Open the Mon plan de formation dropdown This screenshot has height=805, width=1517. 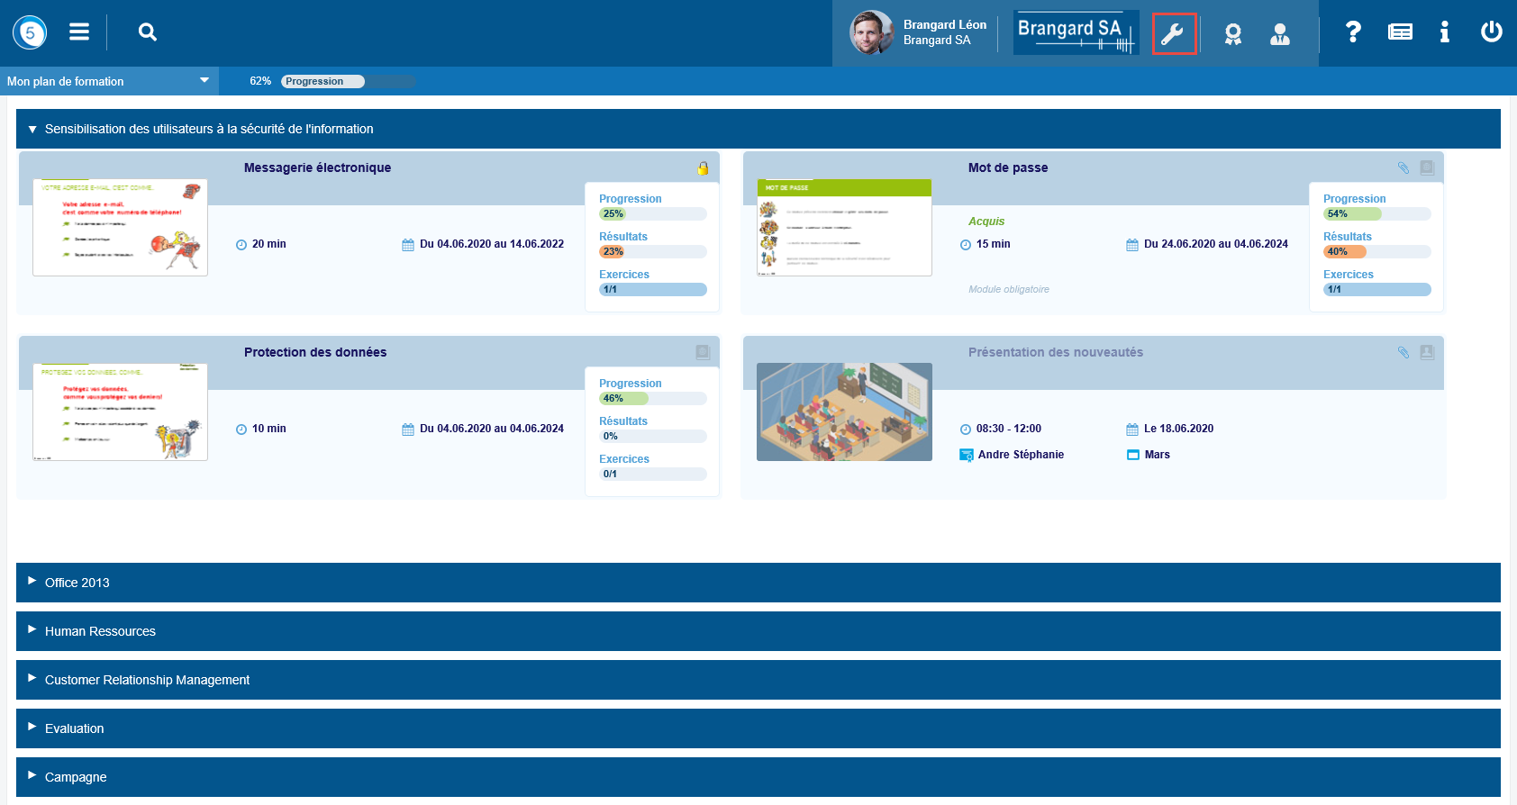(108, 81)
